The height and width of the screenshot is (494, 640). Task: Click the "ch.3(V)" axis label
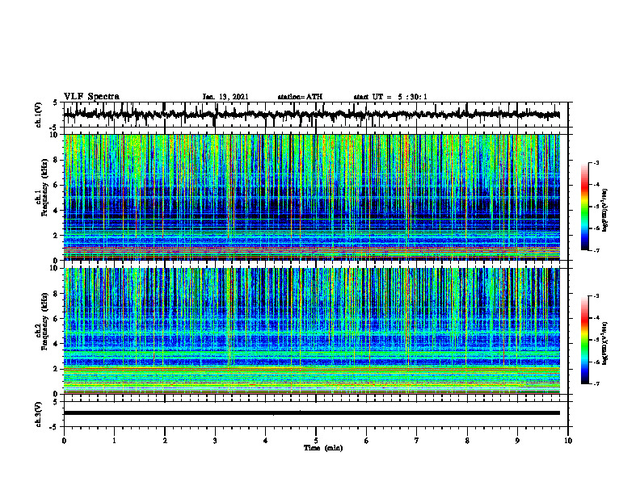(39, 415)
